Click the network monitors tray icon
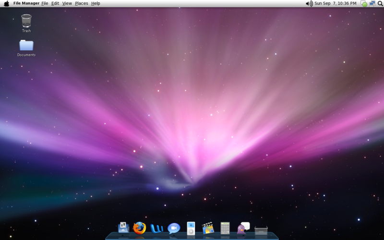The width and height of the screenshot is (384, 240). click(372, 3)
